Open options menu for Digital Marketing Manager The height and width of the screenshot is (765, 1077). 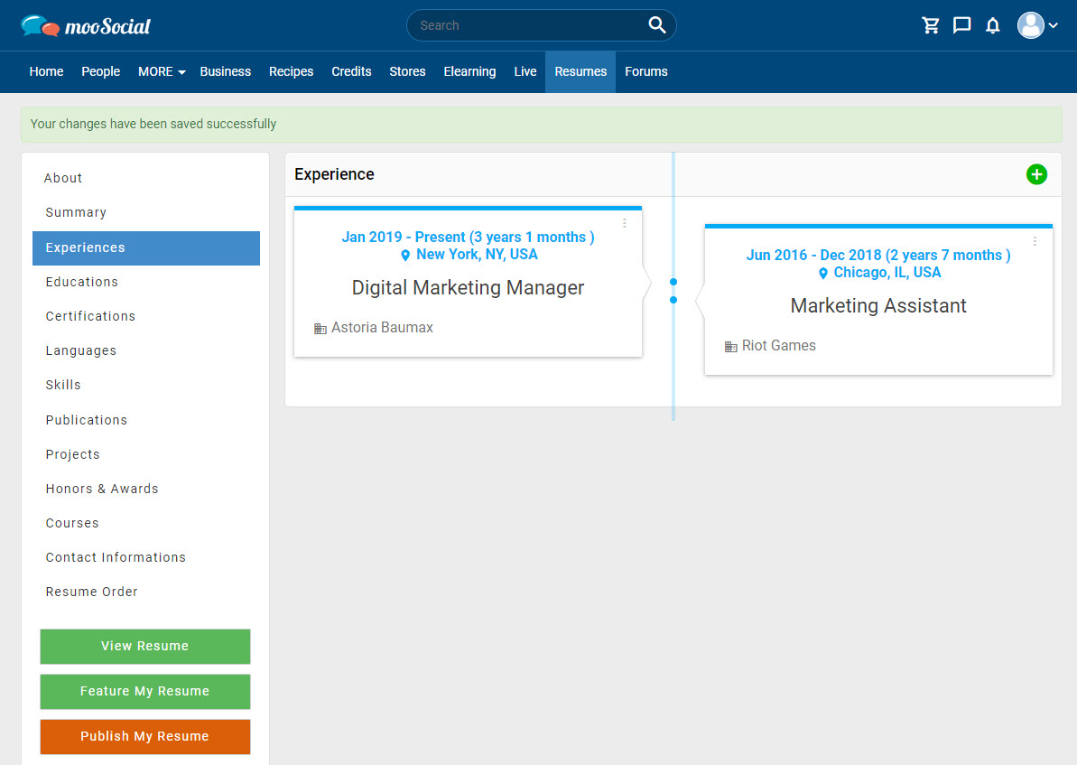click(625, 223)
